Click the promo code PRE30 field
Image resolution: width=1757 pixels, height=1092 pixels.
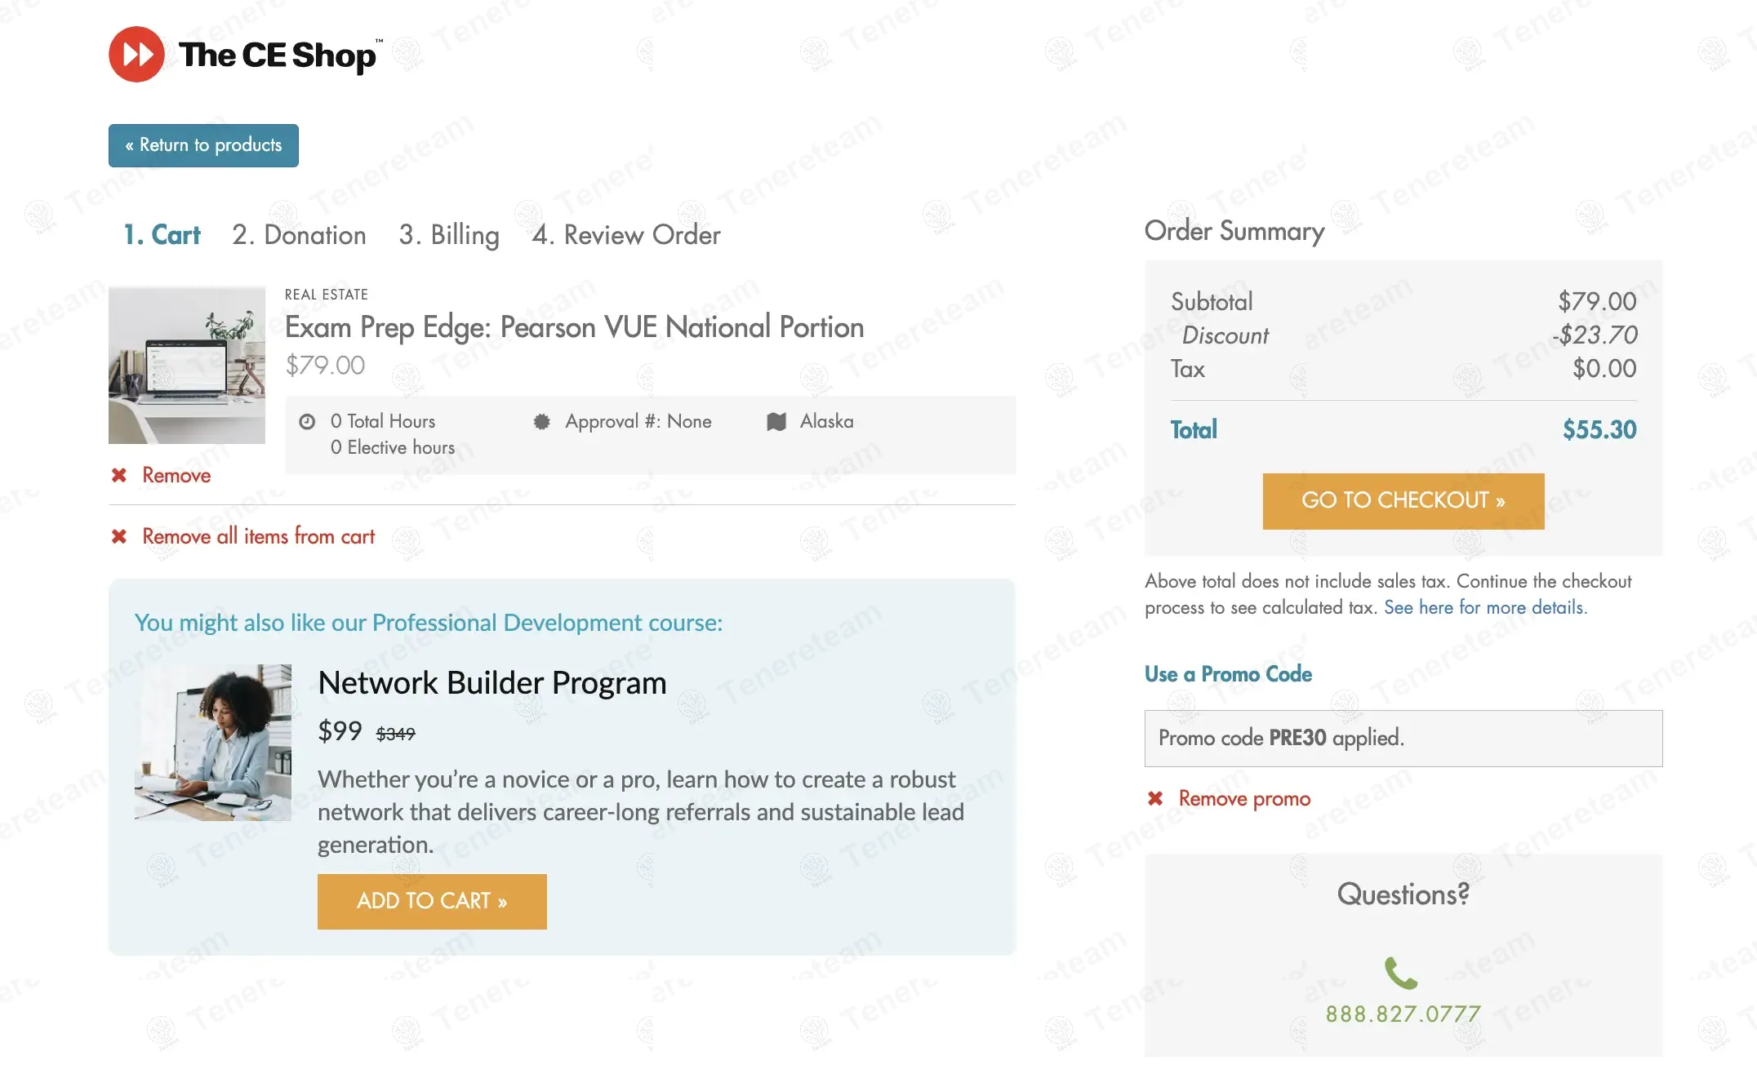pyautogui.click(x=1403, y=738)
